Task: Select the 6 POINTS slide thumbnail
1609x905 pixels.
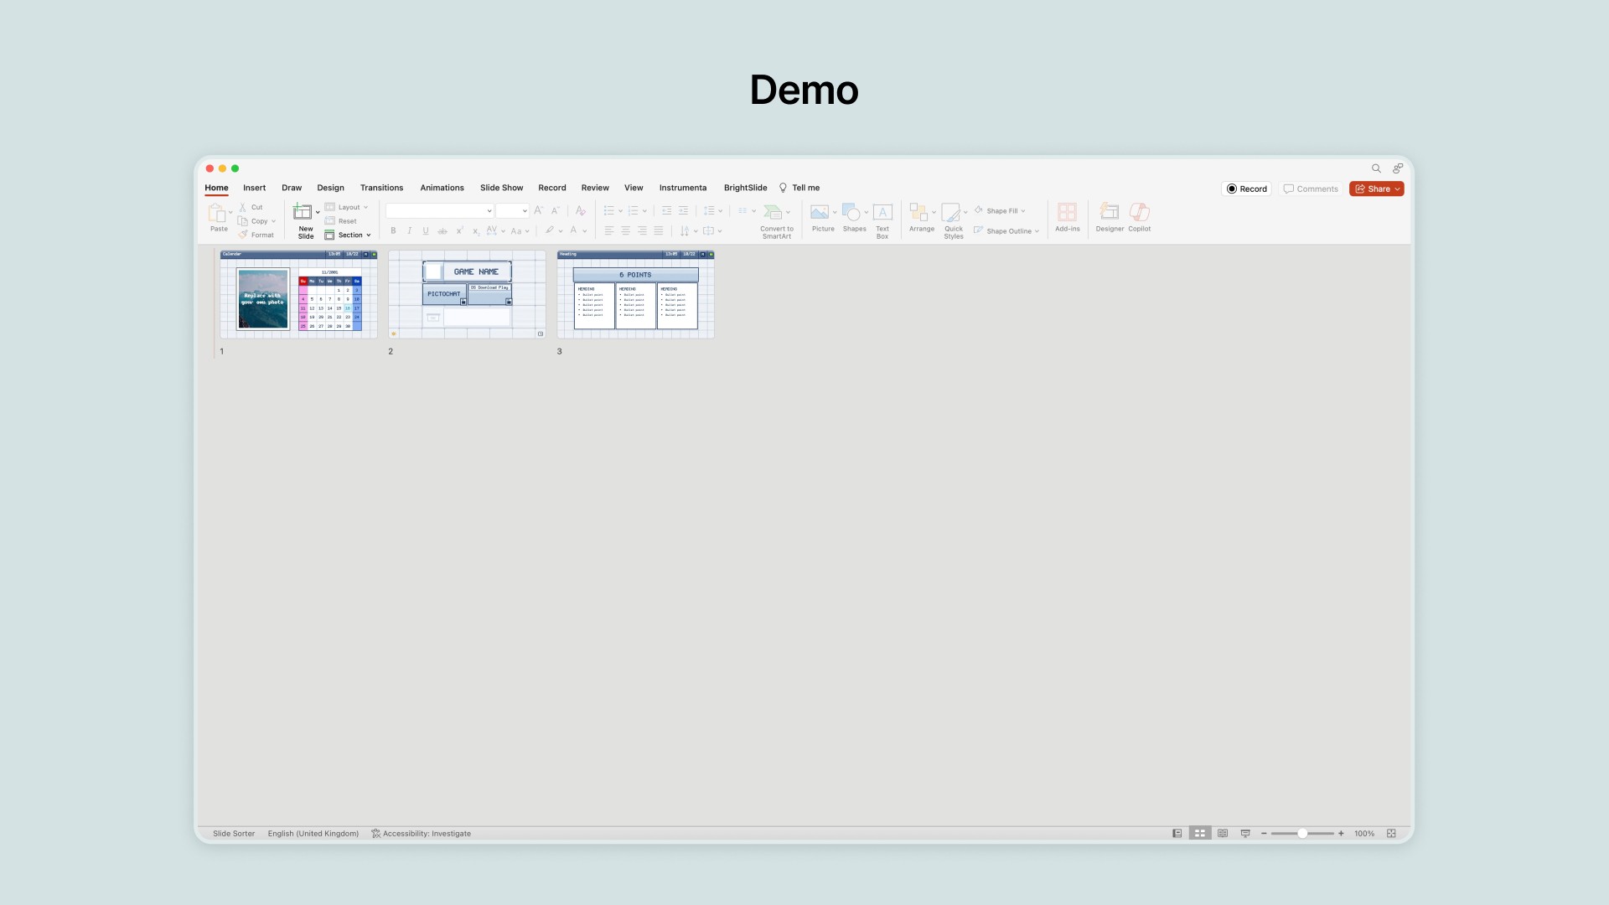Action: point(635,294)
